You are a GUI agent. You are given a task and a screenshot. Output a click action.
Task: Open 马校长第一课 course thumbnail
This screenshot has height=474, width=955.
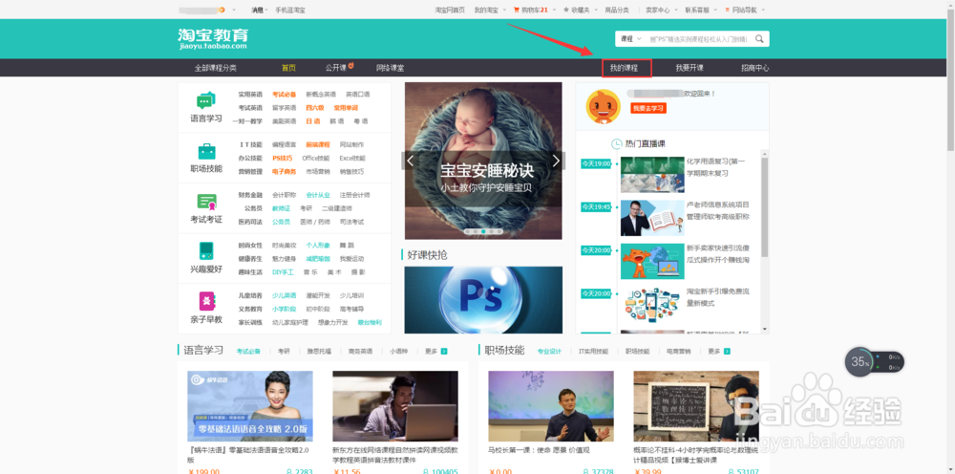pyautogui.click(x=551, y=406)
